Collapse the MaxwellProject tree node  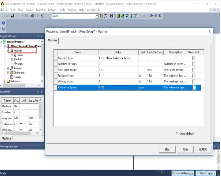(1, 42)
